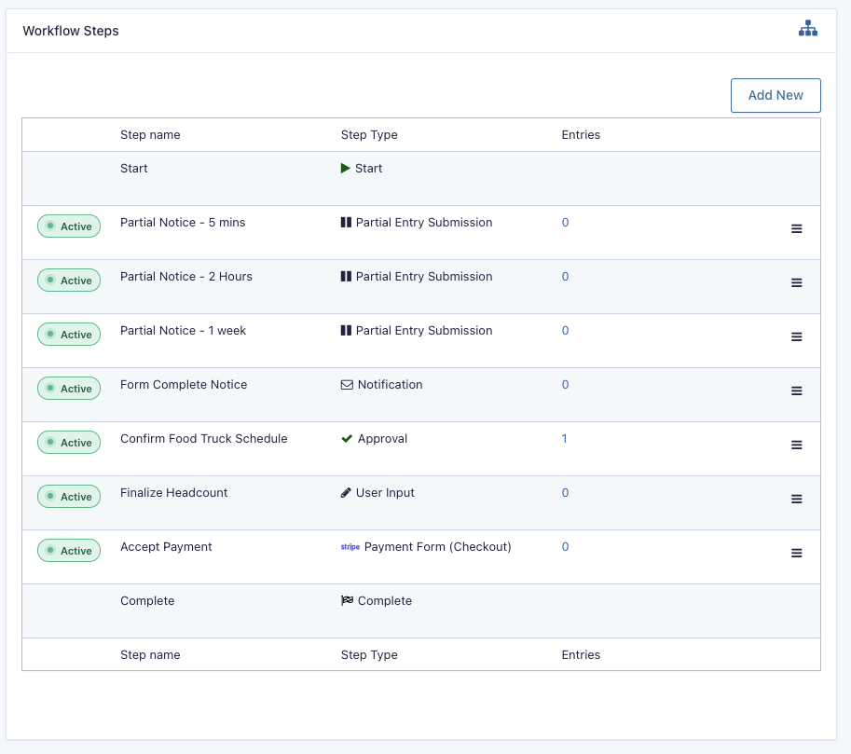Viewport: 851px width, 754px height.
Task: Open the workflow flowchart view icon
Action: (x=807, y=29)
